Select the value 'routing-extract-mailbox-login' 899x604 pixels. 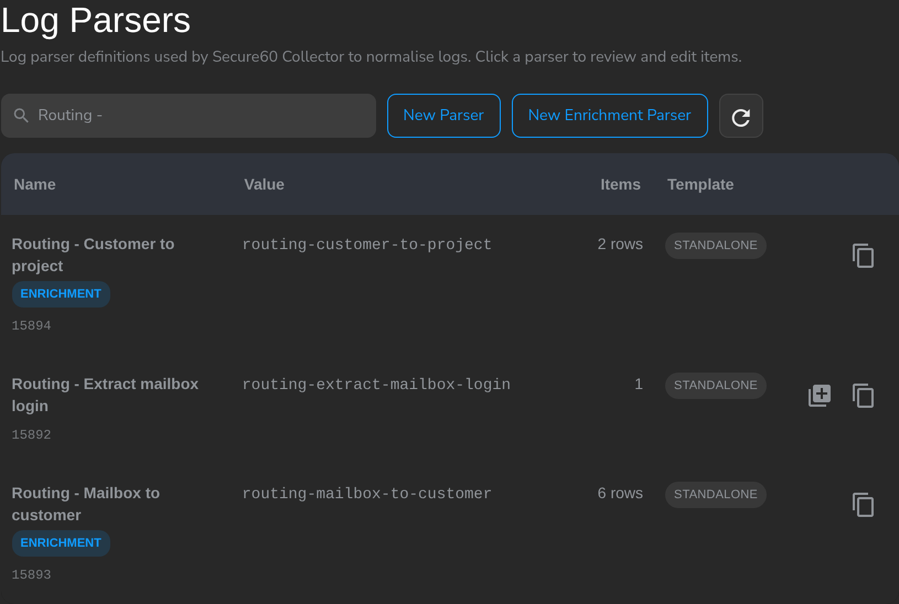point(376,384)
